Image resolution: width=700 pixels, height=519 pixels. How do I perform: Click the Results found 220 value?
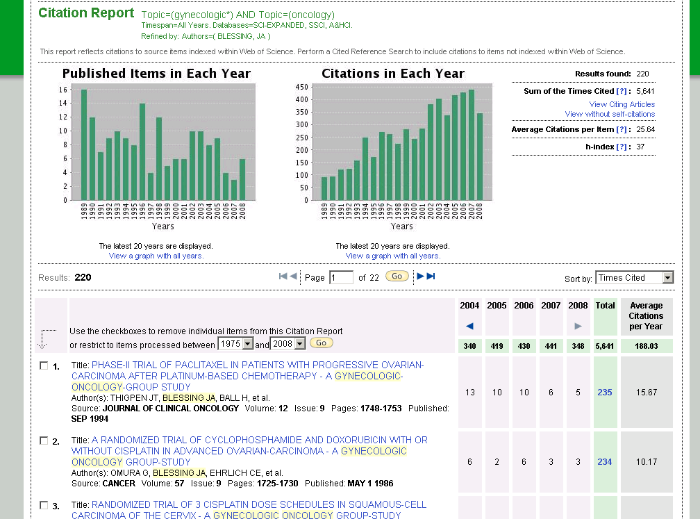pyautogui.click(x=643, y=74)
